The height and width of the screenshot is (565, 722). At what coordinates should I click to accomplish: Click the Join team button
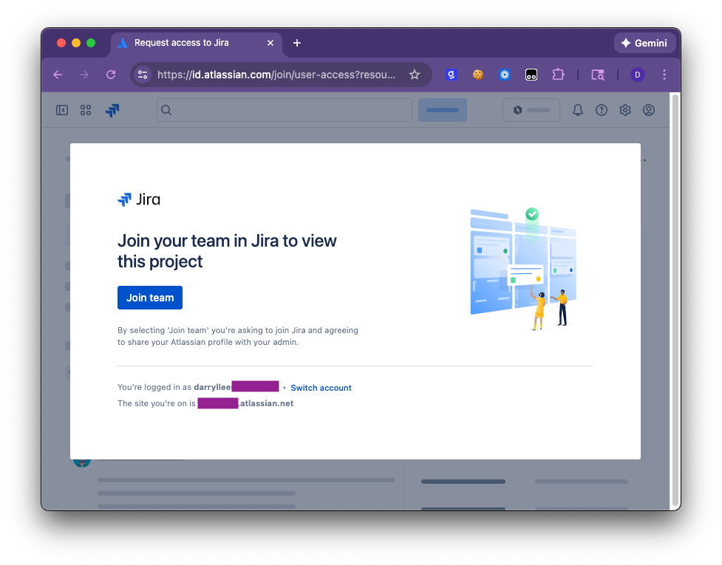tap(150, 298)
